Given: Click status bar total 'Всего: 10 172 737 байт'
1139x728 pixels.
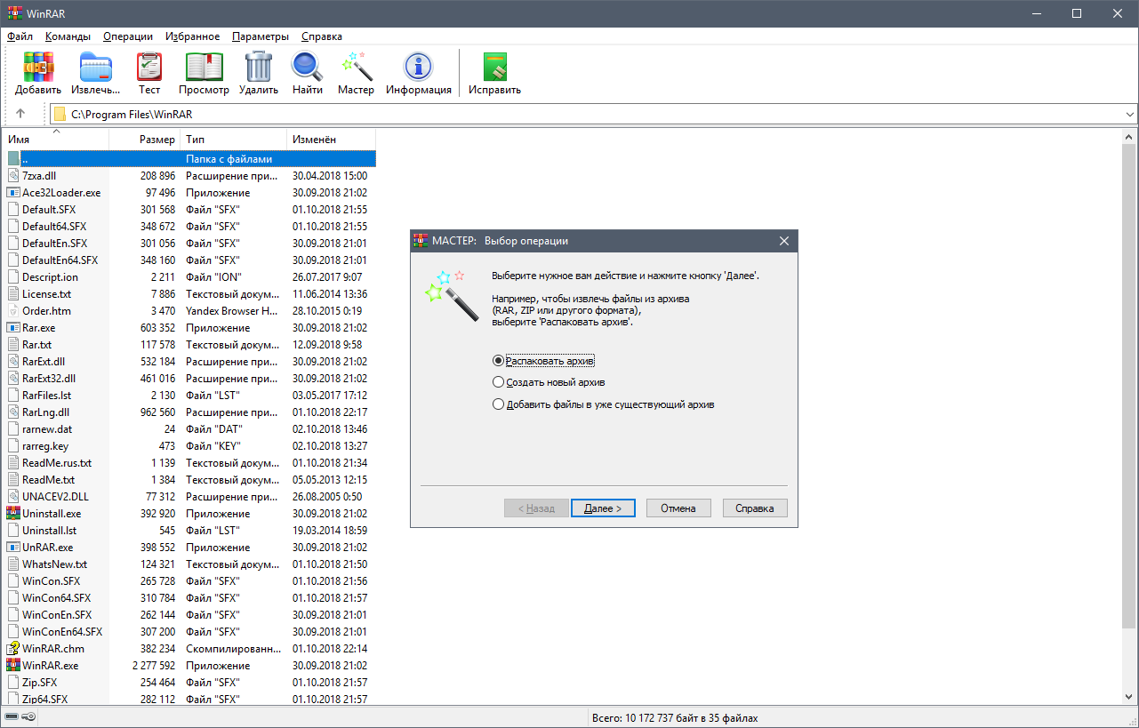Looking at the screenshot, I should [674, 717].
